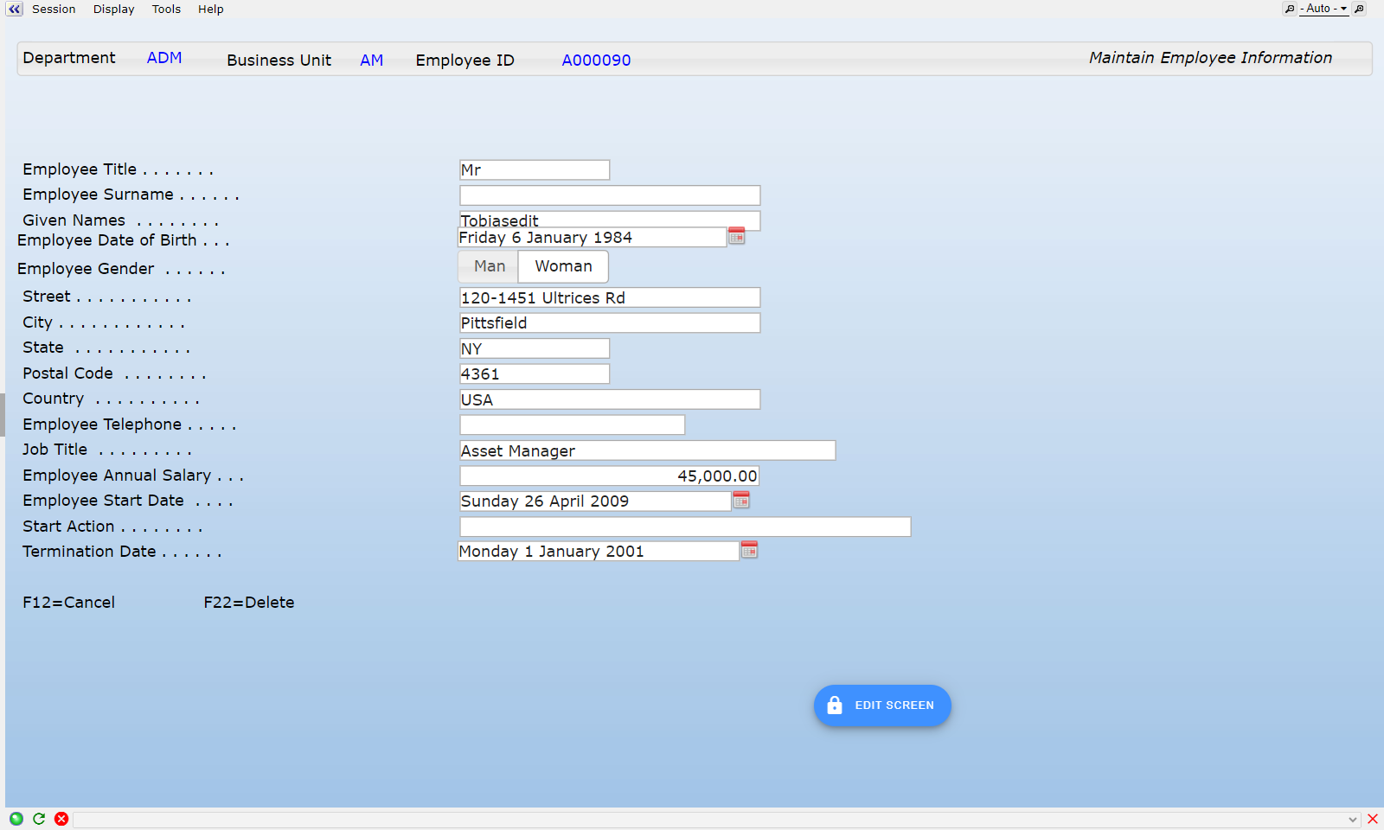Expand the status bar message dropdown arrow
The height and width of the screenshot is (830, 1384).
coord(1353,820)
